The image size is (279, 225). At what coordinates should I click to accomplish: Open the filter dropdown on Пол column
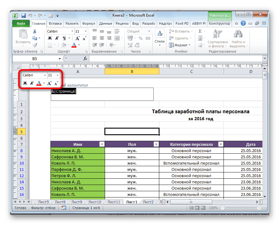pyautogui.click(x=156, y=144)
